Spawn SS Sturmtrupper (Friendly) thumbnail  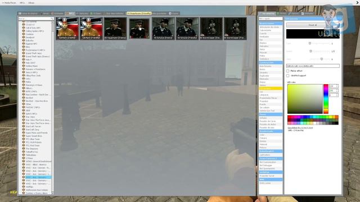tap(235, 29)
